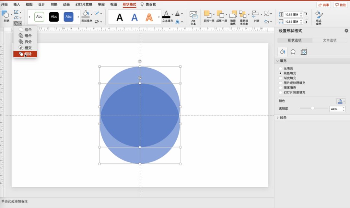
Task: Switch to the 动画 ribbon tab
Action: 66,5
